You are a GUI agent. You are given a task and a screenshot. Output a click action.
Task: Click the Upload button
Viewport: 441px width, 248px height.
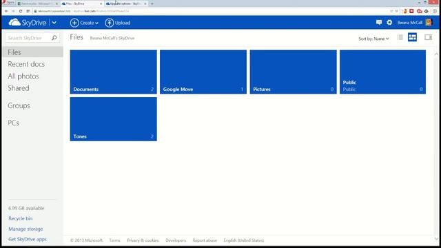(118, 23)
